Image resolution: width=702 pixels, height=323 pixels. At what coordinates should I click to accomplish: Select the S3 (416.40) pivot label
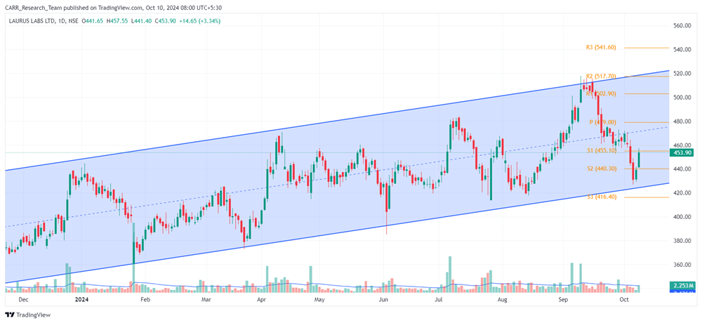pos(602,197)
